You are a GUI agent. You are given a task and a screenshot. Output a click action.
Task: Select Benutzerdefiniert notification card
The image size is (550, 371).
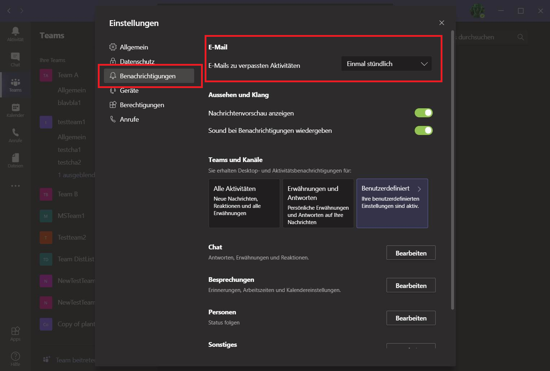[x=392, y=203]
